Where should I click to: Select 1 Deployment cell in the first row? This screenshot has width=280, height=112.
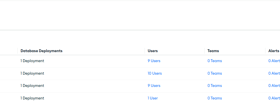[x=32, y=61]
